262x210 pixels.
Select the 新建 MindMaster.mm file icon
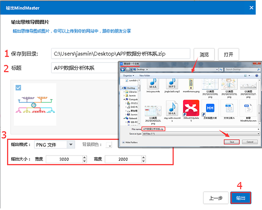248,108
